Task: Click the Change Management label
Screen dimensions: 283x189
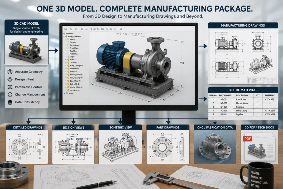Action: pyautogui.click(x=30, y=95)
